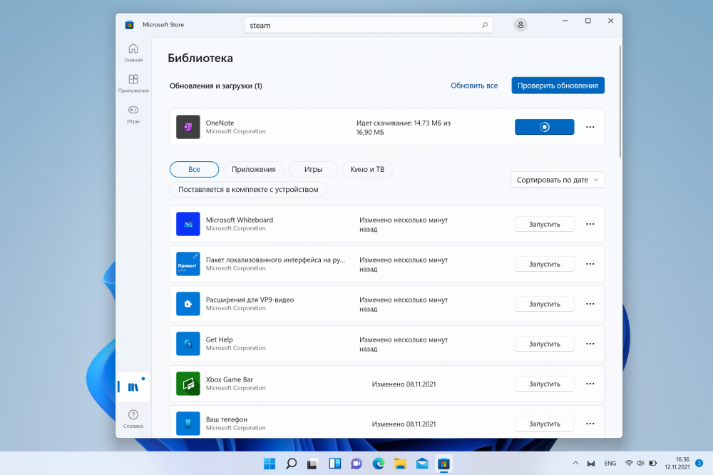The height and width of the screenshot is (475, 713).
Task: Stop the OneNote download
Action: [544, 127]
